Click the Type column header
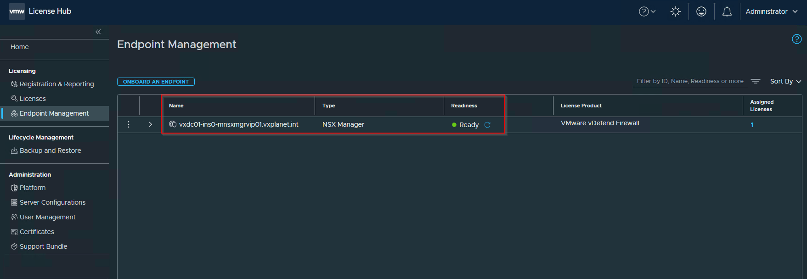Image resolution: width=807 pixels, height=279 pixels. click(328, 106)
